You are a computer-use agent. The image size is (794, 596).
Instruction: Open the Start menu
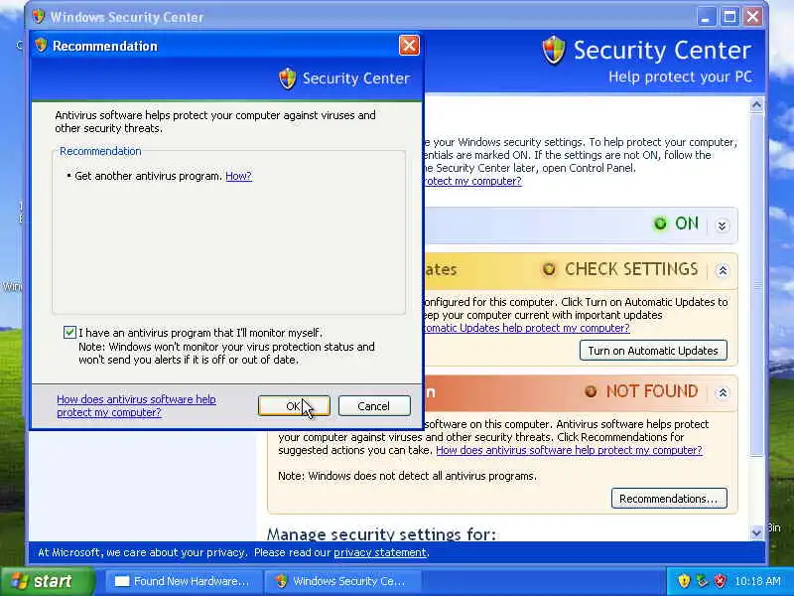48,581
